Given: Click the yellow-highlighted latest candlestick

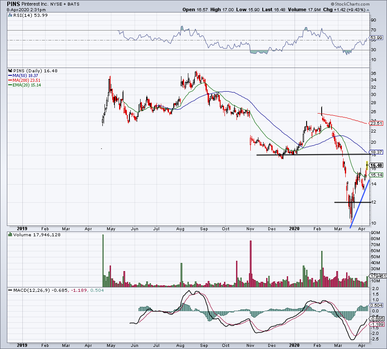Looking at the screenshot, I should pos(367,166).
